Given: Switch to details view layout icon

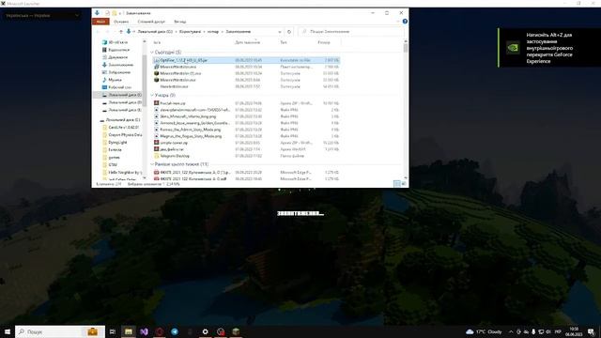Looking at the screenshot, I should 397,184.
